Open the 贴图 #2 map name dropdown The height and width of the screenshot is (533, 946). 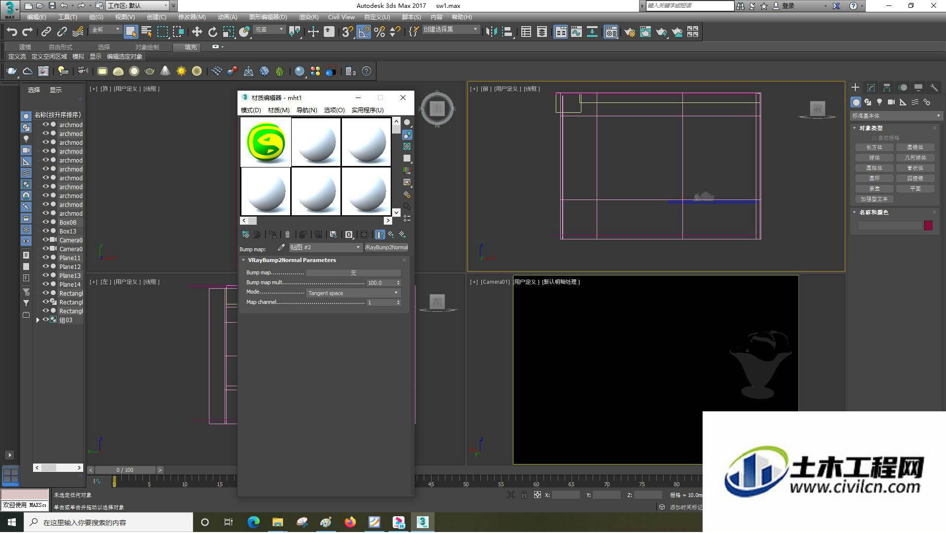325,248
